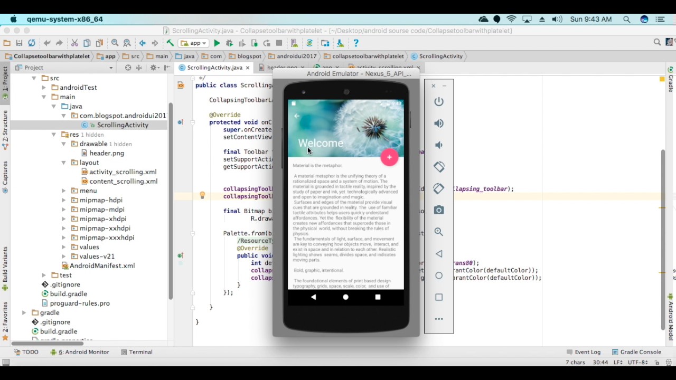Open the Terminal tool window

pyautogui.click(x=136, y=352)
